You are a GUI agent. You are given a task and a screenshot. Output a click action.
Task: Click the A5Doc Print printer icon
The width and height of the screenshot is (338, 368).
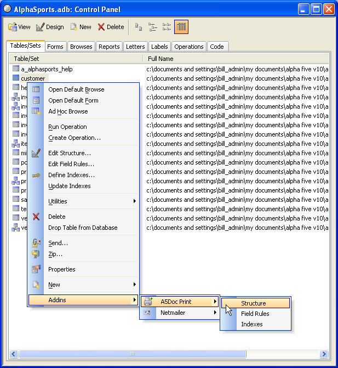click(148, 301)
